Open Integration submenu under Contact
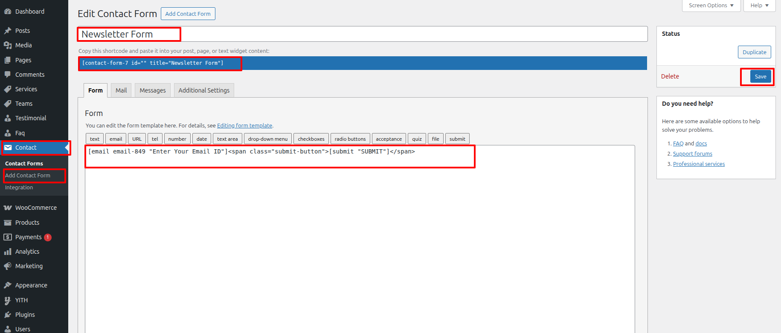 pos(19,188)
